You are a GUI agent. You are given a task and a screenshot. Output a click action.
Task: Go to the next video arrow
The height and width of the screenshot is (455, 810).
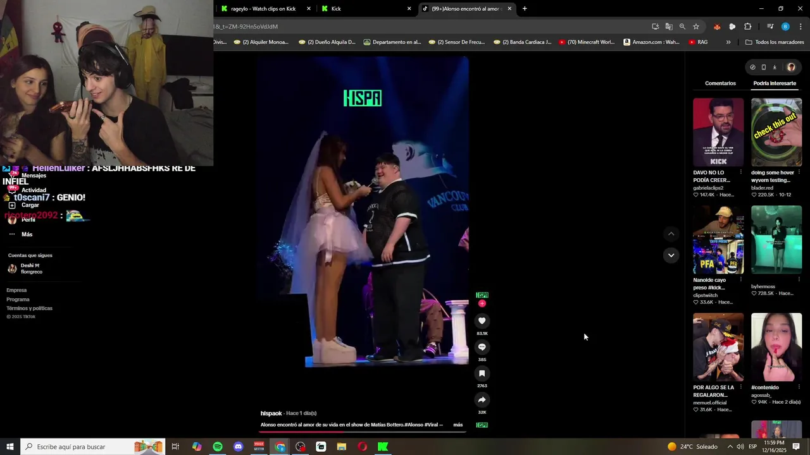pyautogui.click(x=671, y=255)
